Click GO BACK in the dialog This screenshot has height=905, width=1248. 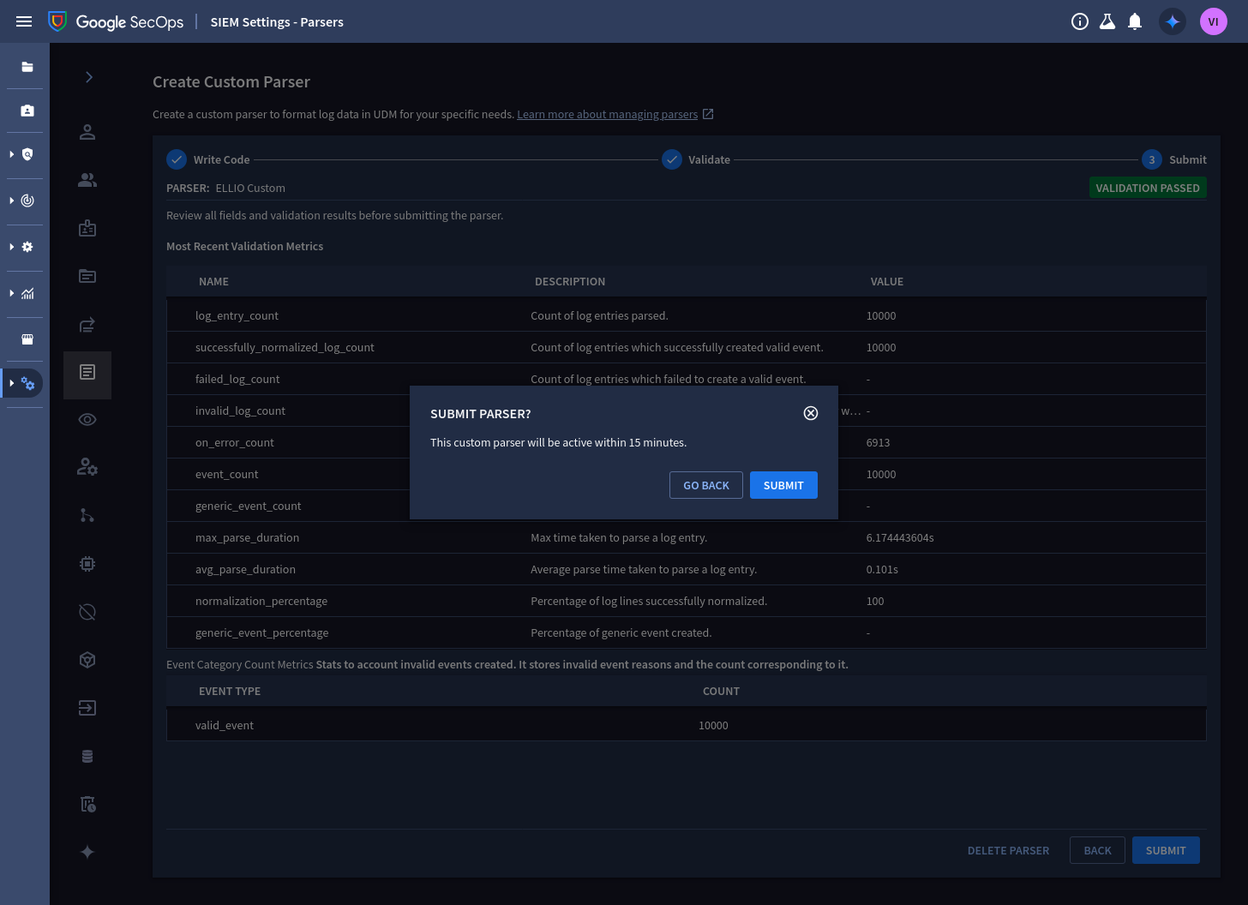(706, 485)
